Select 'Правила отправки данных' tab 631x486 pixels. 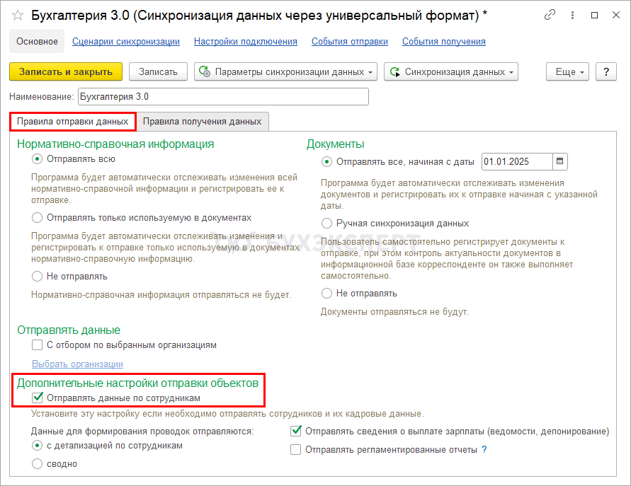click(73, 122)
